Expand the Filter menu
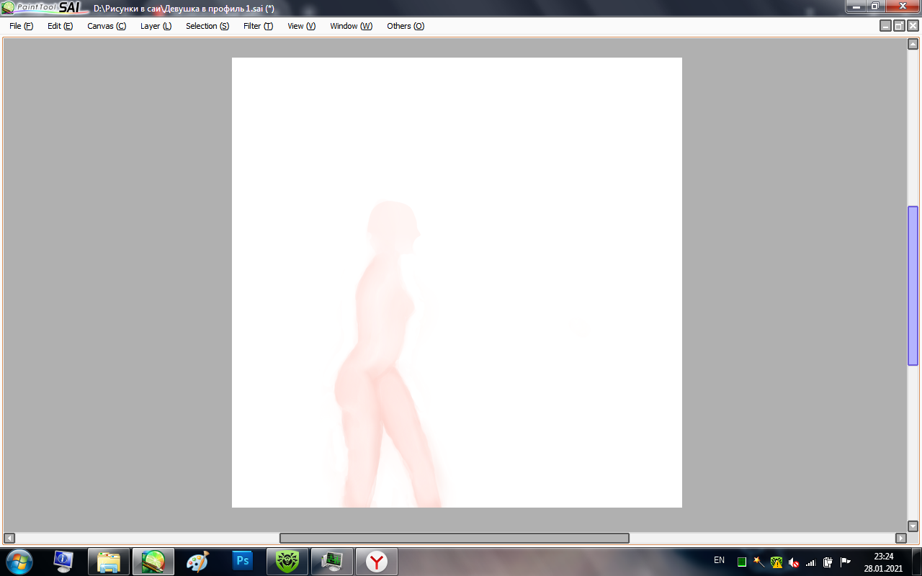This screenshot has height=576, width=922. 258,26
